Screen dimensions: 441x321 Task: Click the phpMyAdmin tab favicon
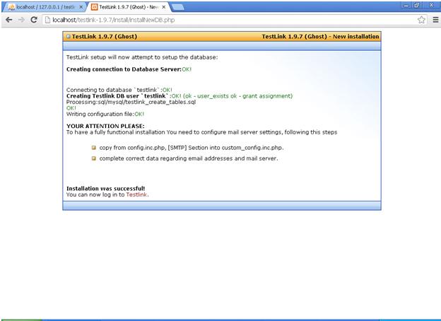pyautogui.click(x=11, y=7)
